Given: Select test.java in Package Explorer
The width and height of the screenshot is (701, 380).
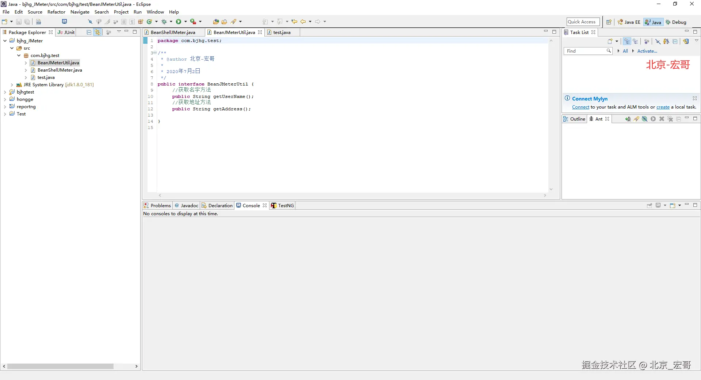Looking at the screenshot, I should point(46,77).
